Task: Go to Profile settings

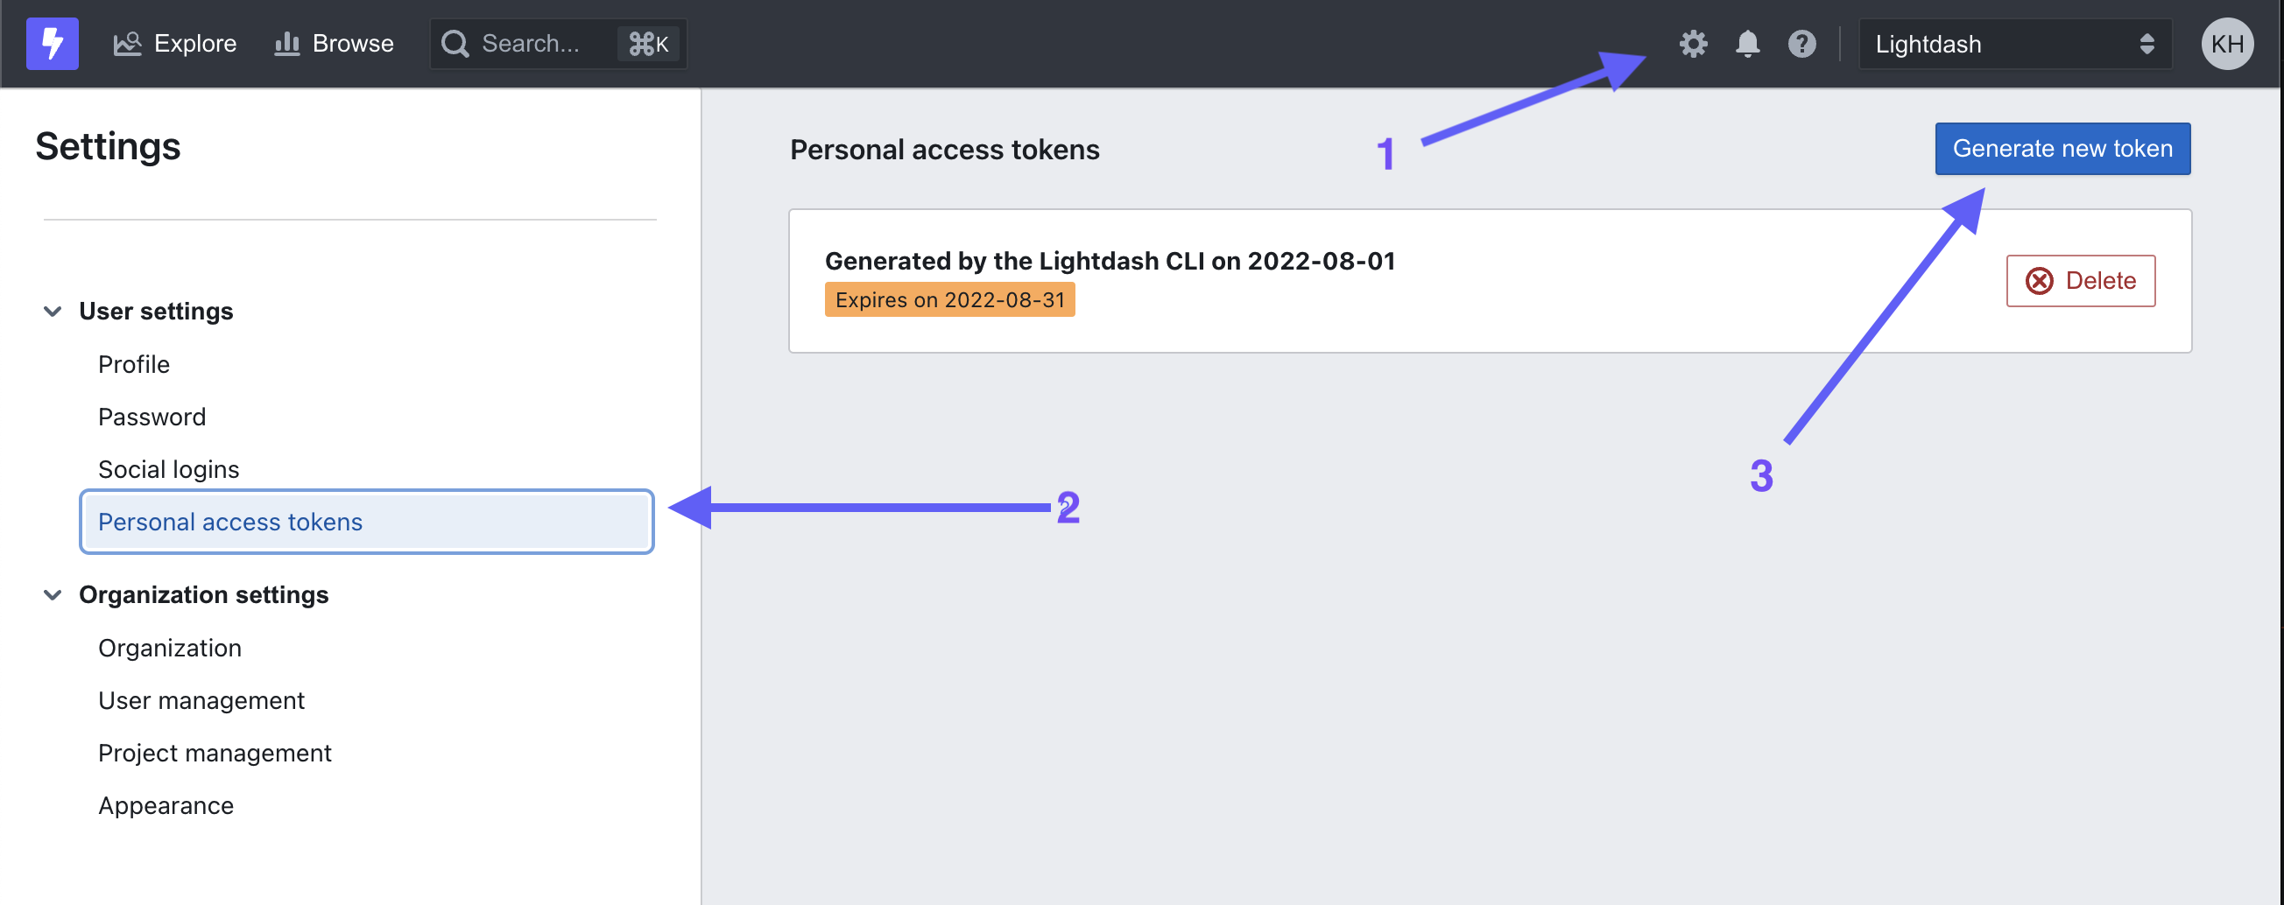Action: 134,364
